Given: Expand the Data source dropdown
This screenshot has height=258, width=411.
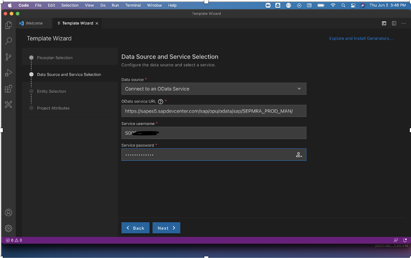Looking at the screenshot, I should (214, 89).
